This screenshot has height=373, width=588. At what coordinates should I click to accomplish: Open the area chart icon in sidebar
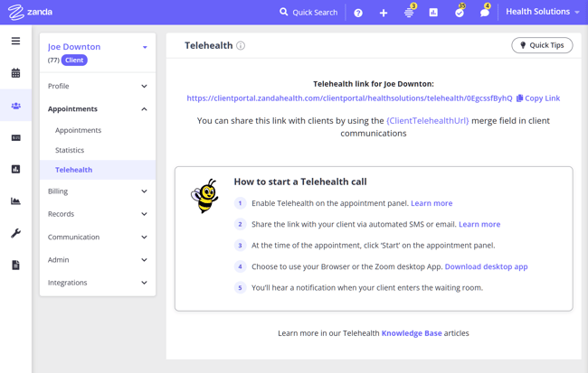[15, 201]
